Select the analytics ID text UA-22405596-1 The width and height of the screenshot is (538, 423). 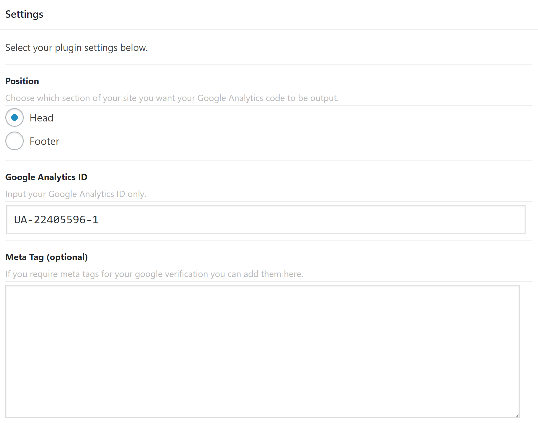tap(56, 219)
